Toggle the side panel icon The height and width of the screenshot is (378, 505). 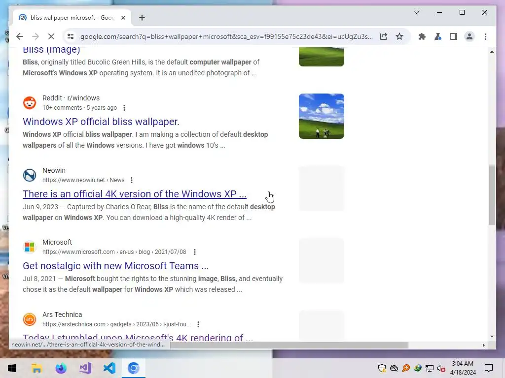coord(454,36)
